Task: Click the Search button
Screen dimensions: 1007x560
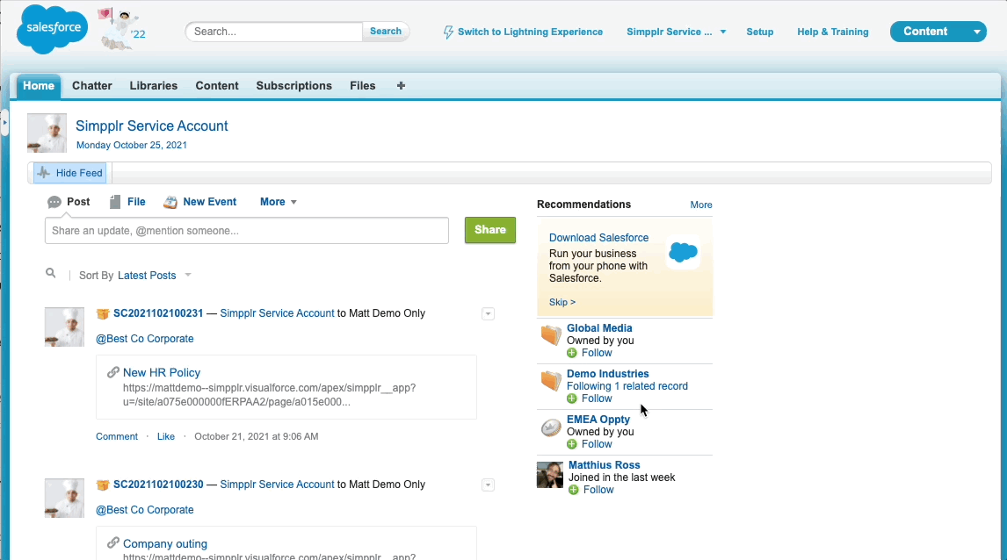Action: (x=386, y=32)
